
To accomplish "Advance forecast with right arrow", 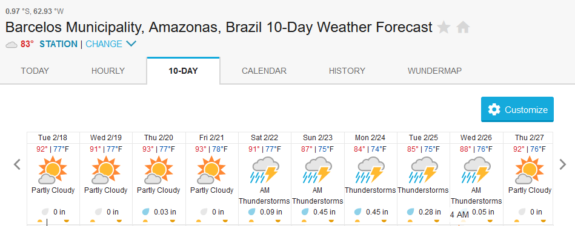I will tap(563, 164).
